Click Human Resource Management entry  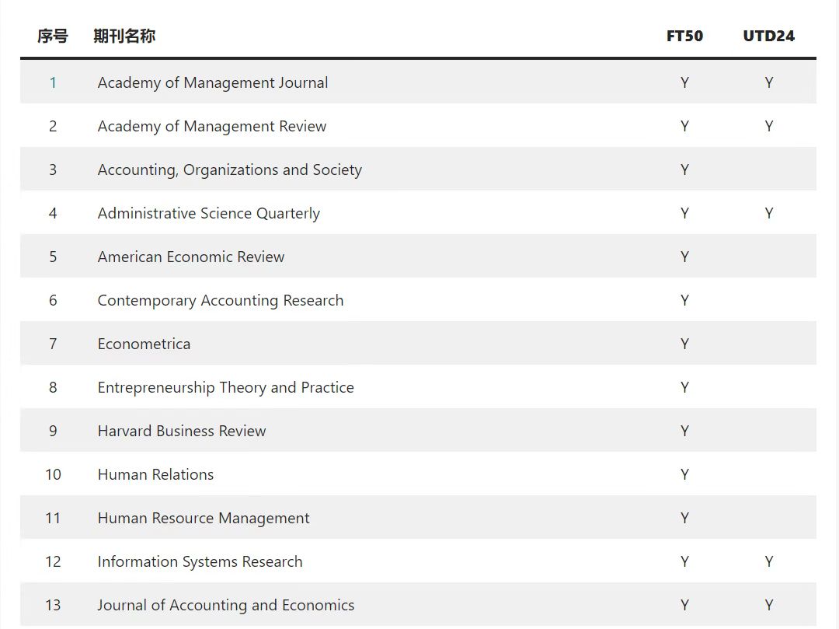pyautogui.click(x=203, y=518)
